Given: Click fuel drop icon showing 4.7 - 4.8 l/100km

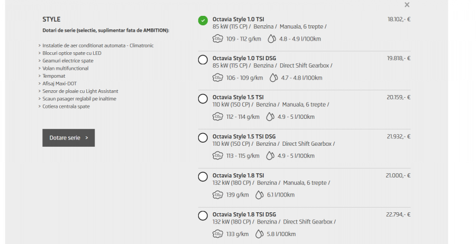Looking at the screenshot, I should pos(273,78).
